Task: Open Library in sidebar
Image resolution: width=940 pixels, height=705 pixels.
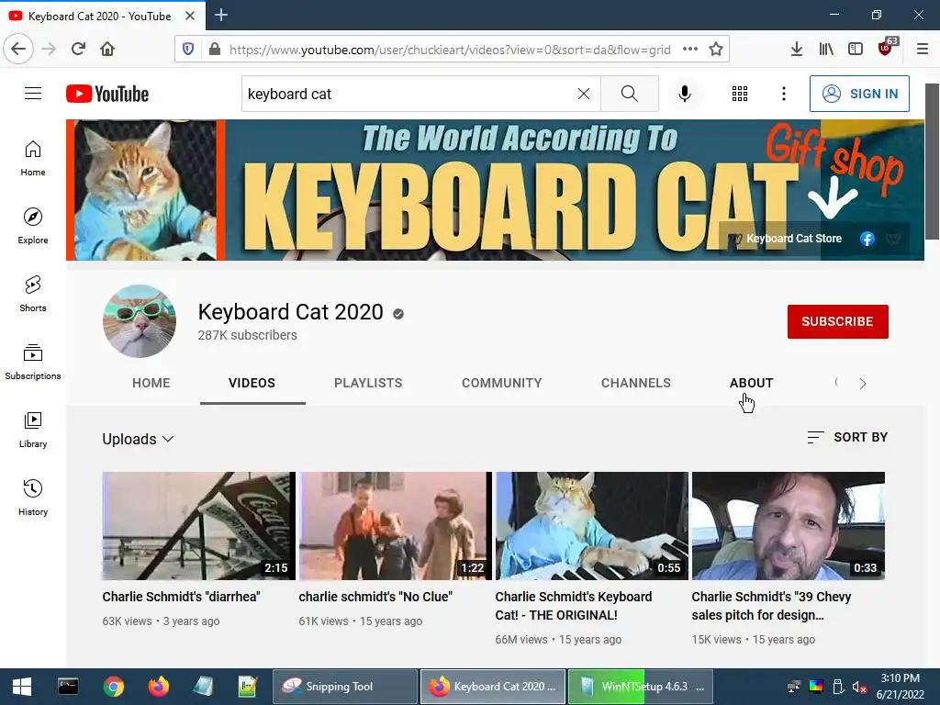Action: [x=33, y=430]
